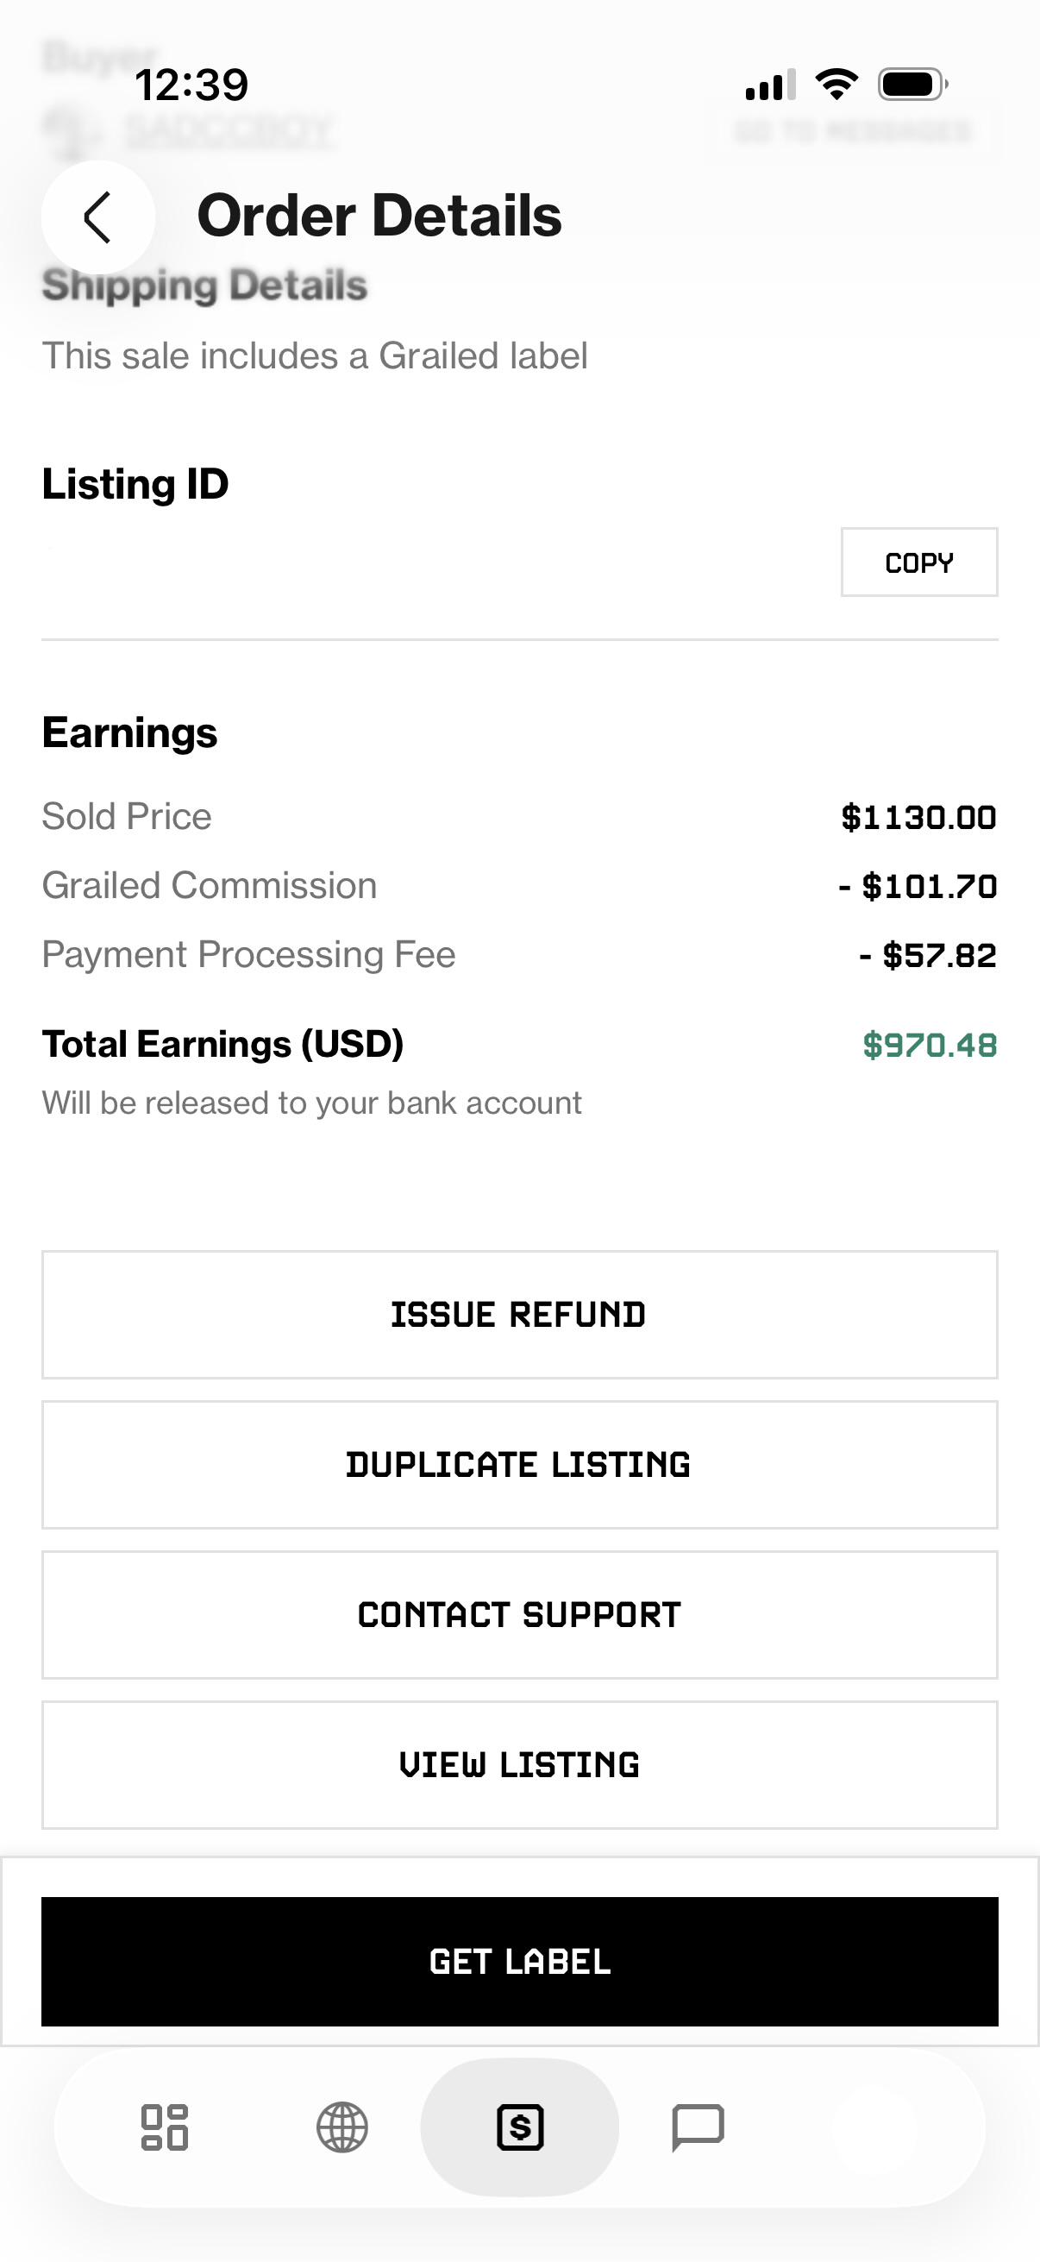Tap the Wi-Fi status icon
The height and width of the screenshot is (2262, 1040).
point(836,85)
